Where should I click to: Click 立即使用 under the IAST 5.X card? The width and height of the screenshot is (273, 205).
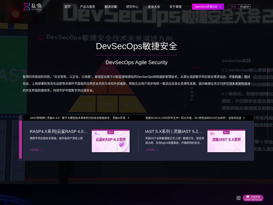(152, 150)
